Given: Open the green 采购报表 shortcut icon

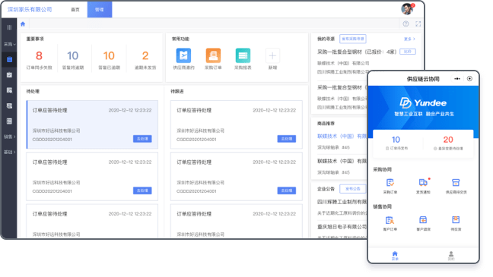Looking at the screenshot, I should click(243, 55).
